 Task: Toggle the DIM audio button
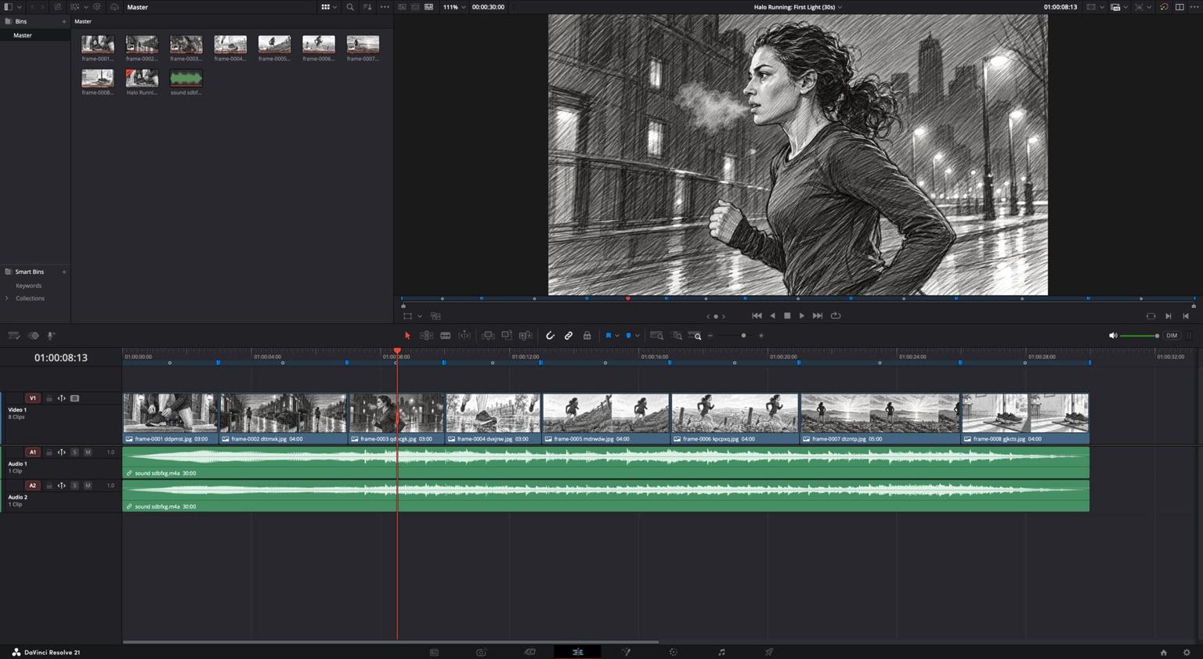tap(1172, 336)
